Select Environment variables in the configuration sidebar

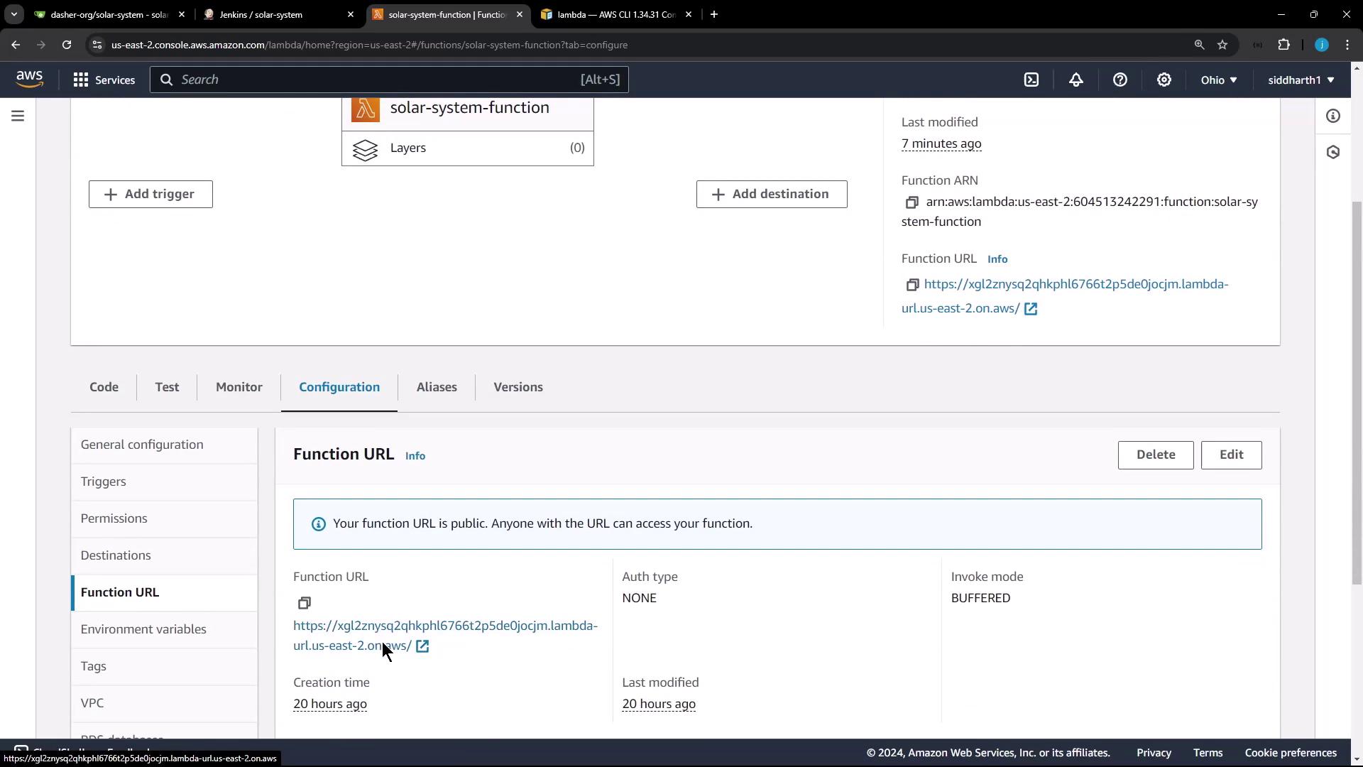143,629
